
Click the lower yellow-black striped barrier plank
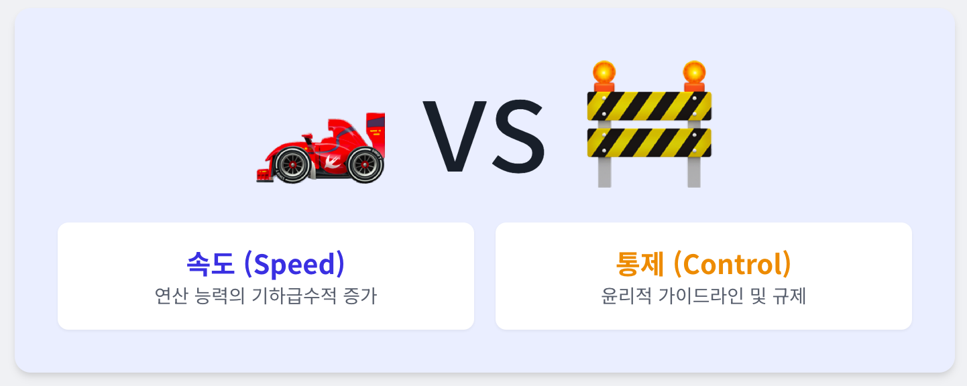coord(648,143)
